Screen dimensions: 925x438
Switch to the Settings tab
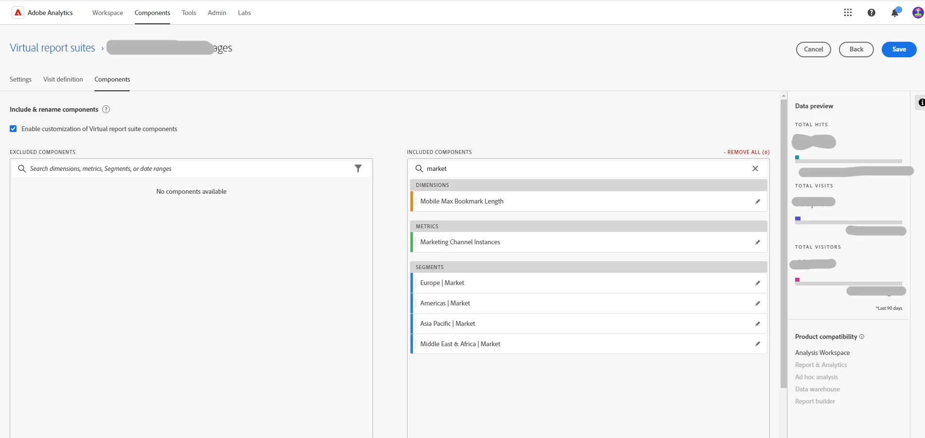pos(20,79)
